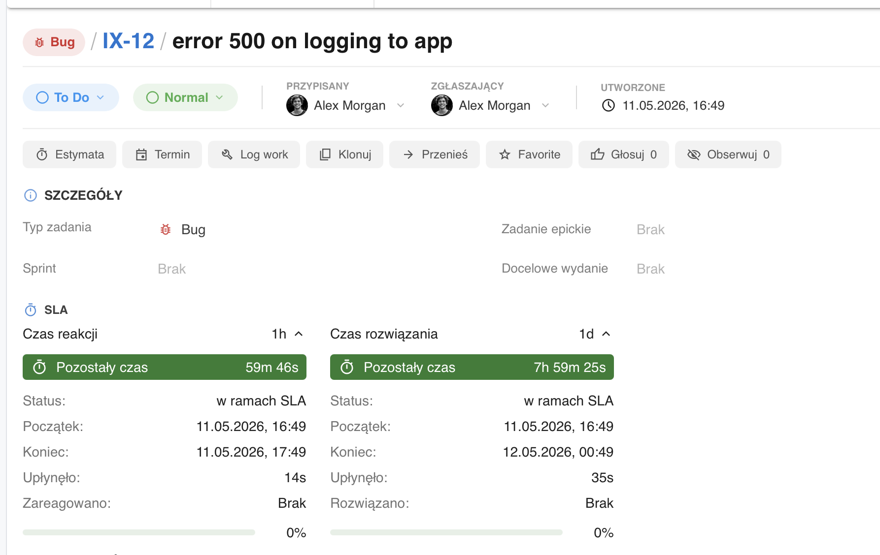The image size is (880, 555).
Task: Click the Termin button
Action: point(162,154)
